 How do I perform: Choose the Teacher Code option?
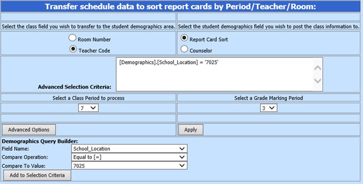(x=73, y=50)
